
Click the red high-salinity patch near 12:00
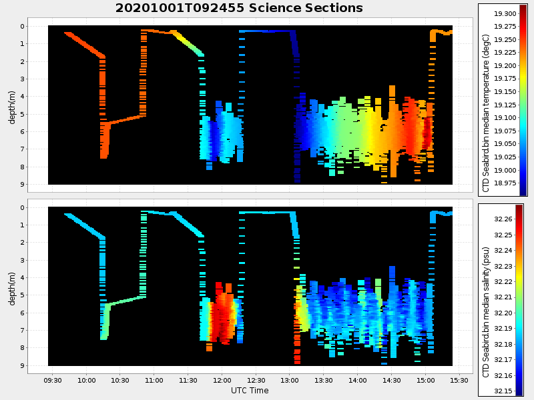(x=222, y=315)
